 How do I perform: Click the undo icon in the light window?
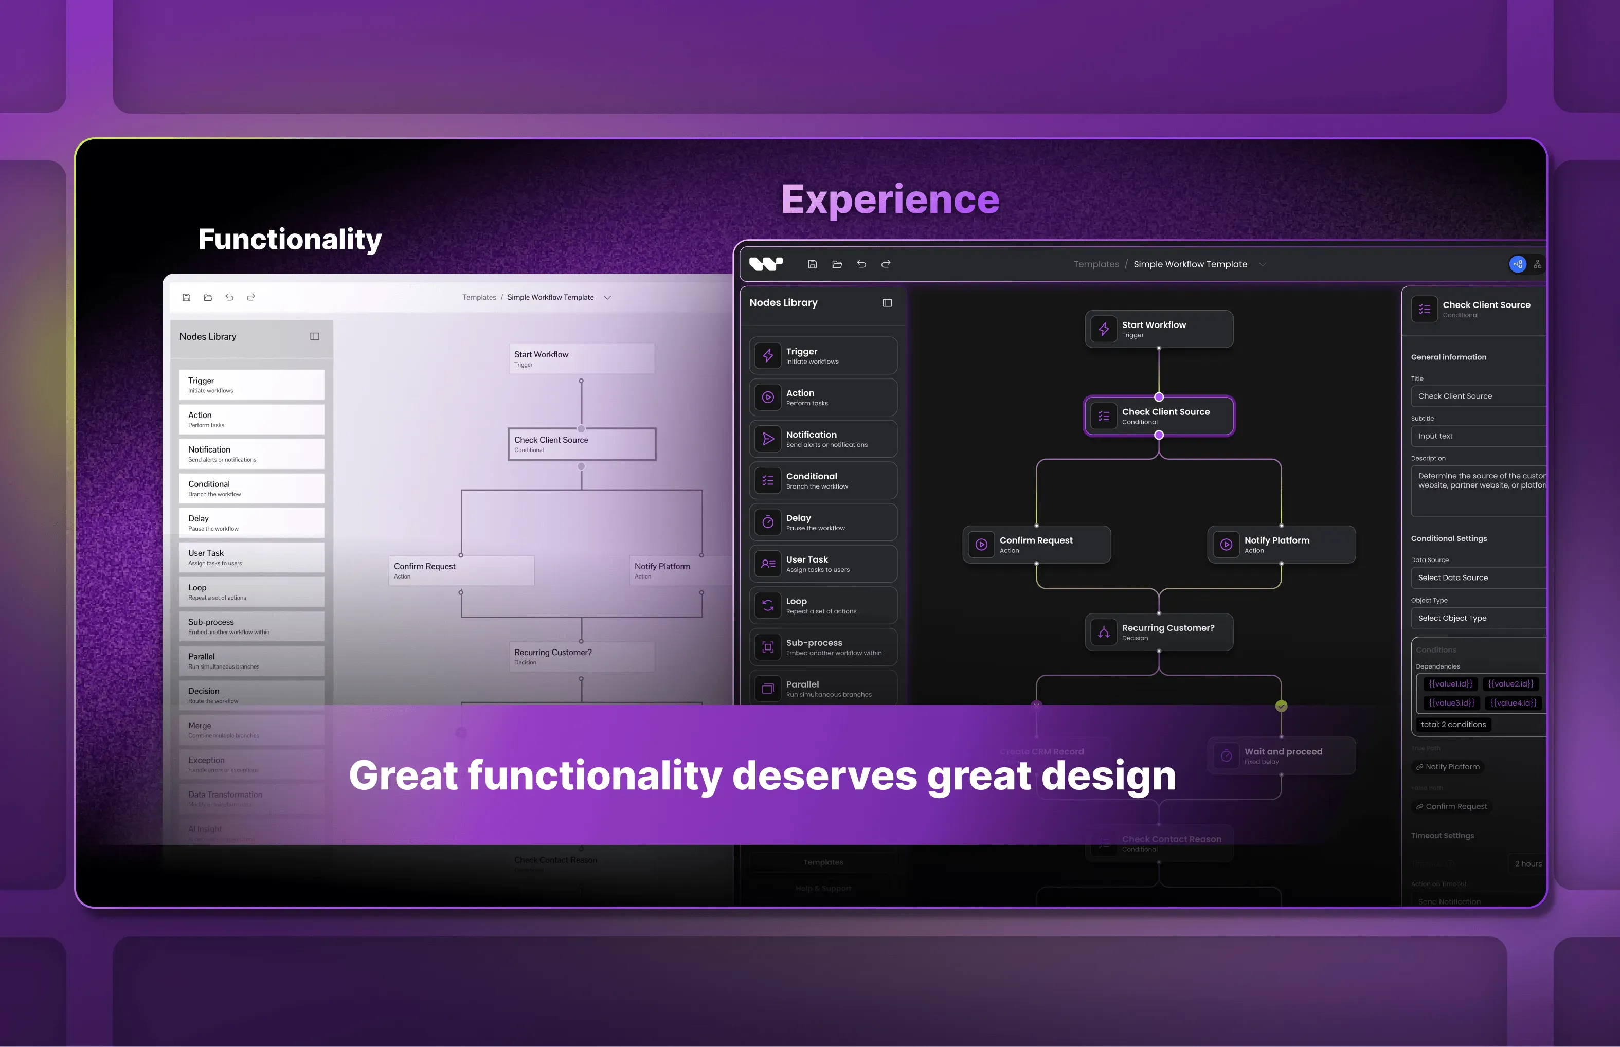pyautogui.click(x=230, y=298)
